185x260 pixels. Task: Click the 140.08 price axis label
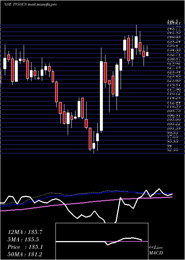coord(174,37)
